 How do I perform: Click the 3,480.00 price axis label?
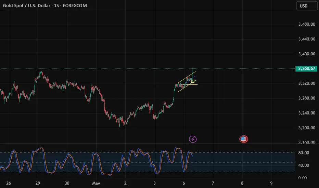pos(307,24)
